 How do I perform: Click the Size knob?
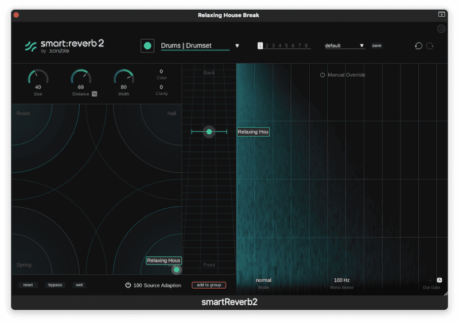(38, 77)
